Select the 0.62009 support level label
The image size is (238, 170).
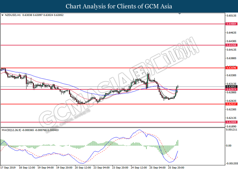click(231, 122)
